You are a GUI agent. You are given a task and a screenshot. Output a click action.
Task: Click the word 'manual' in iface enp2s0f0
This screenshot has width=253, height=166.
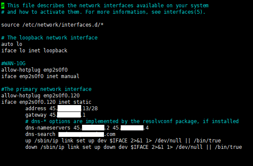tap(70, 76)
